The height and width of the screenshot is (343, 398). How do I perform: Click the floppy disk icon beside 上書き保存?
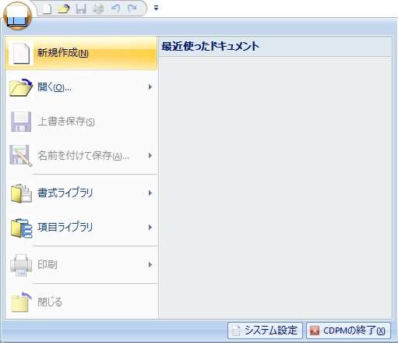tap(21, 122)
